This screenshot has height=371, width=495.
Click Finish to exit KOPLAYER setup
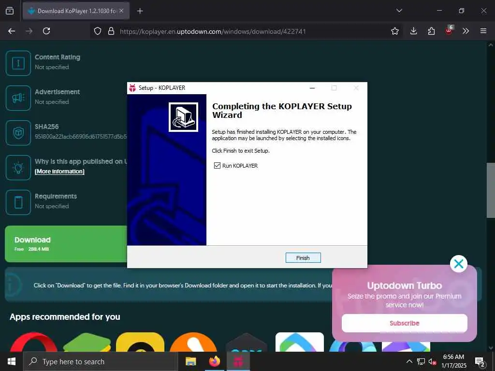[303, 258]
